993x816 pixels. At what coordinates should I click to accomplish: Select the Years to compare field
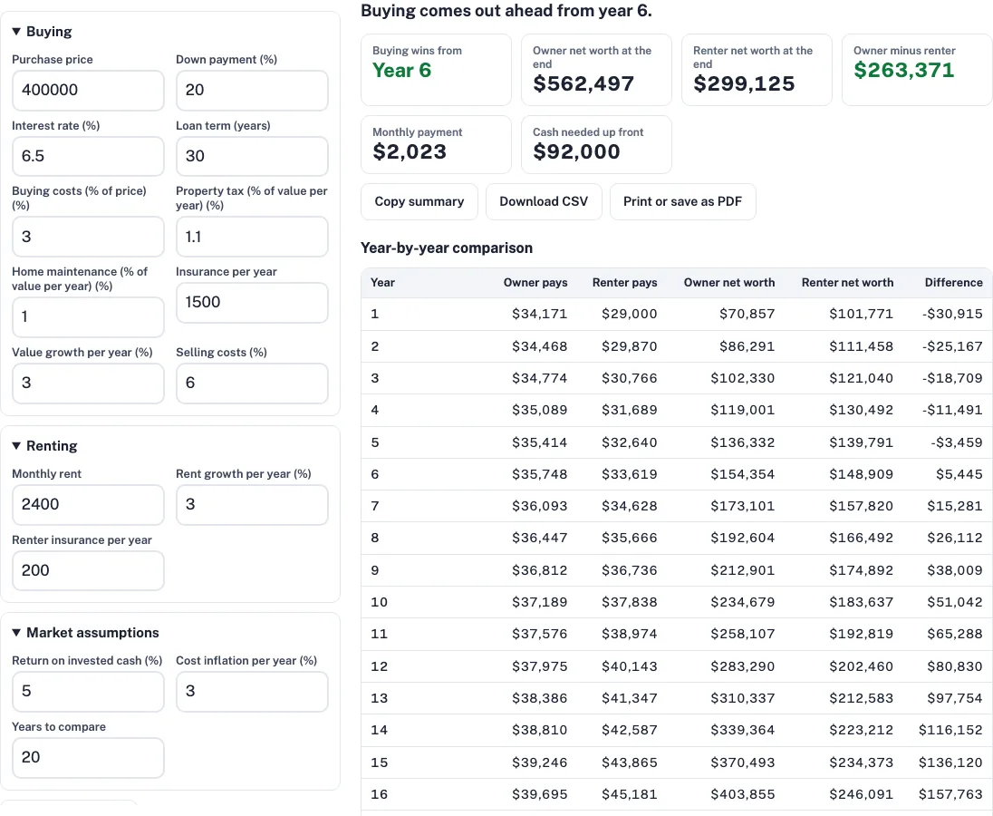[88, 757]
